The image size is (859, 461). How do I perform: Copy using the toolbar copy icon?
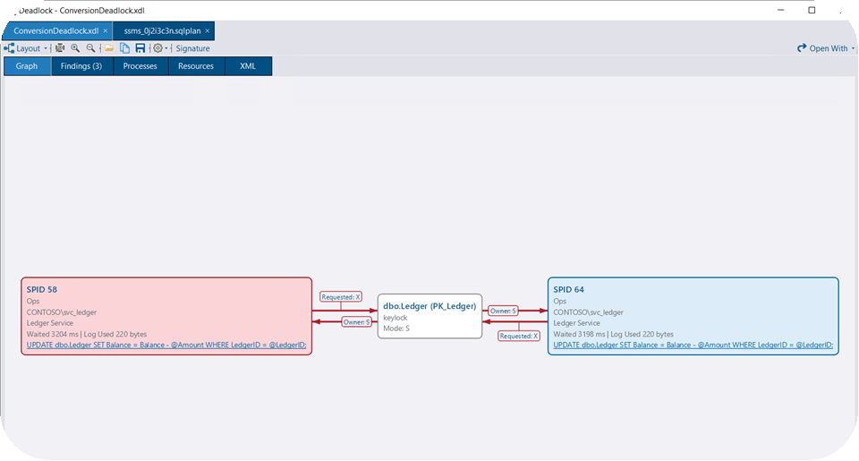point(125,48)
